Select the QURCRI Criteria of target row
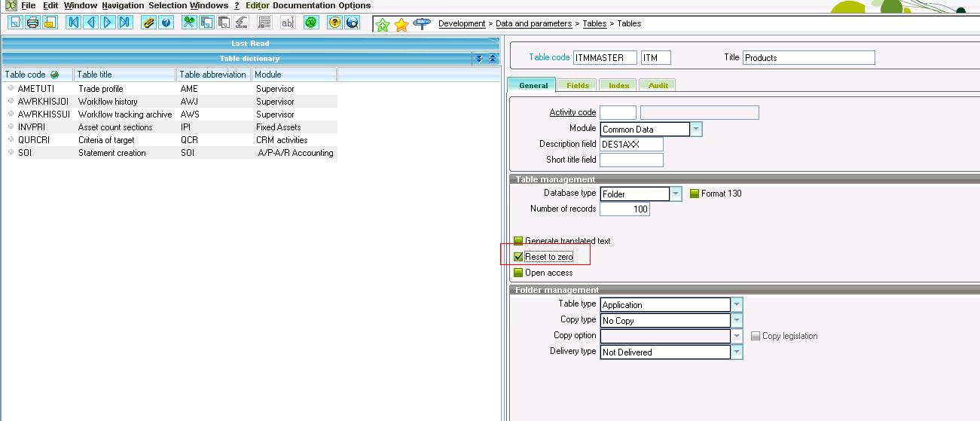 (x=170, y=140)
